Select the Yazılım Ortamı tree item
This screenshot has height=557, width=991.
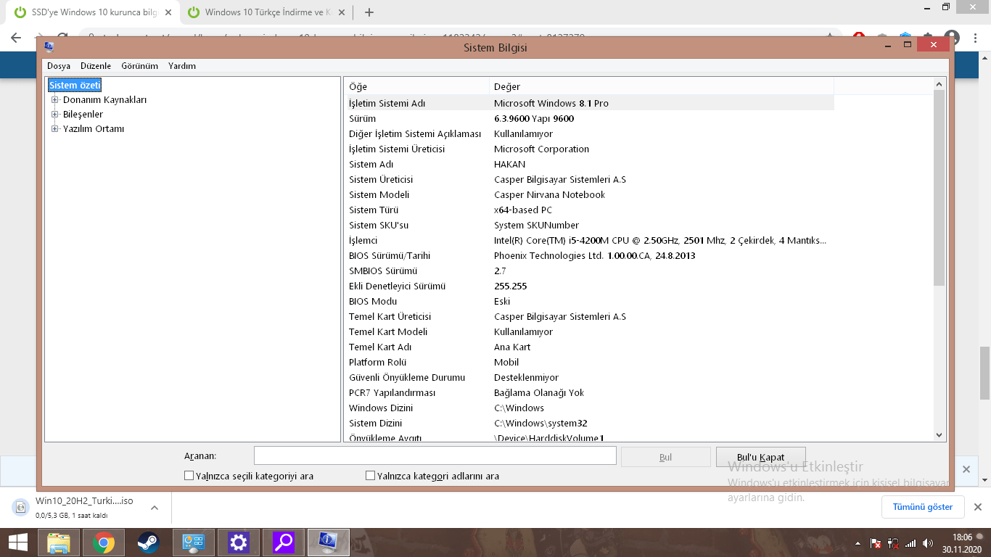[94, 129]
